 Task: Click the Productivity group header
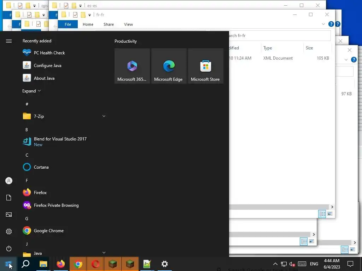pyautogui.click(x=125, y=41)
